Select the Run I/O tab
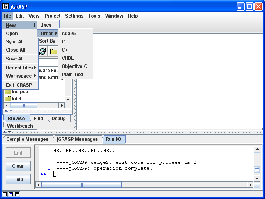The width and height of the screenshot is (265, 199). (x=113, y=139)
